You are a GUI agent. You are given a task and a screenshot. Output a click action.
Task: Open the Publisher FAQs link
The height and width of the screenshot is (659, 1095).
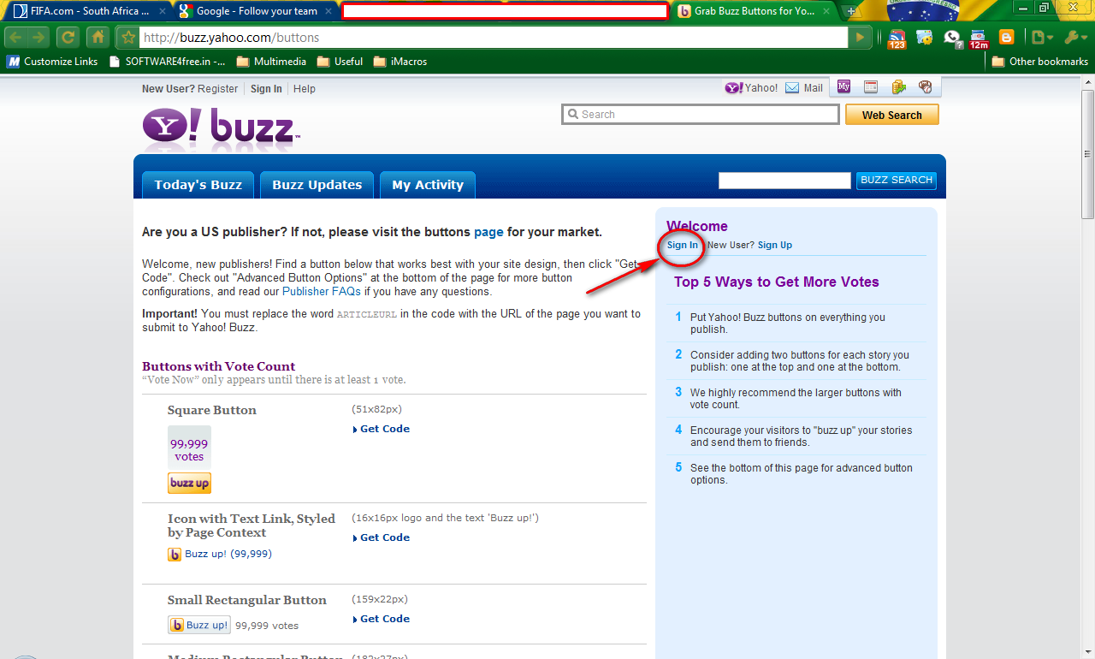click(321, 291)
